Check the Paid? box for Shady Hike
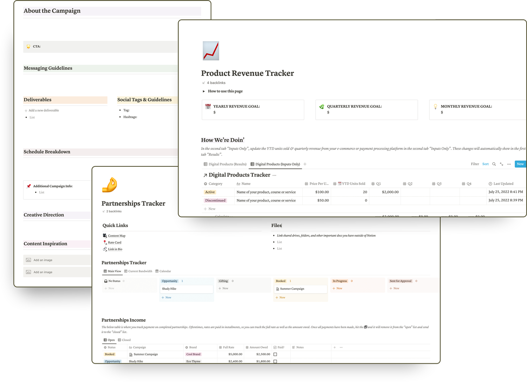Image resolution: width=527 pixels, height=382 pixels. coord(275,361)
